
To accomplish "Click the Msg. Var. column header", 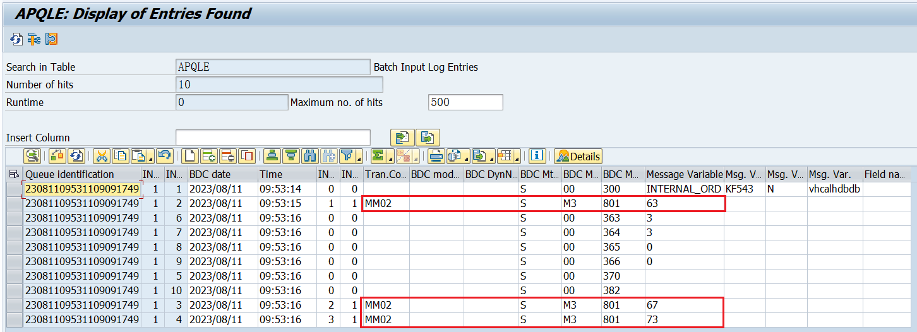I will coord(835,174).
